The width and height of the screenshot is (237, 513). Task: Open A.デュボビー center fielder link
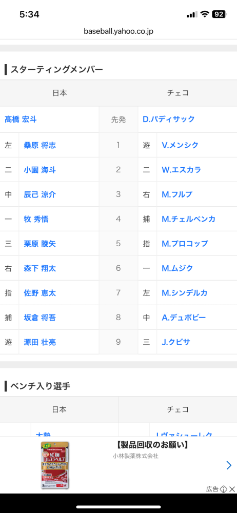click(x=184, y=318)
